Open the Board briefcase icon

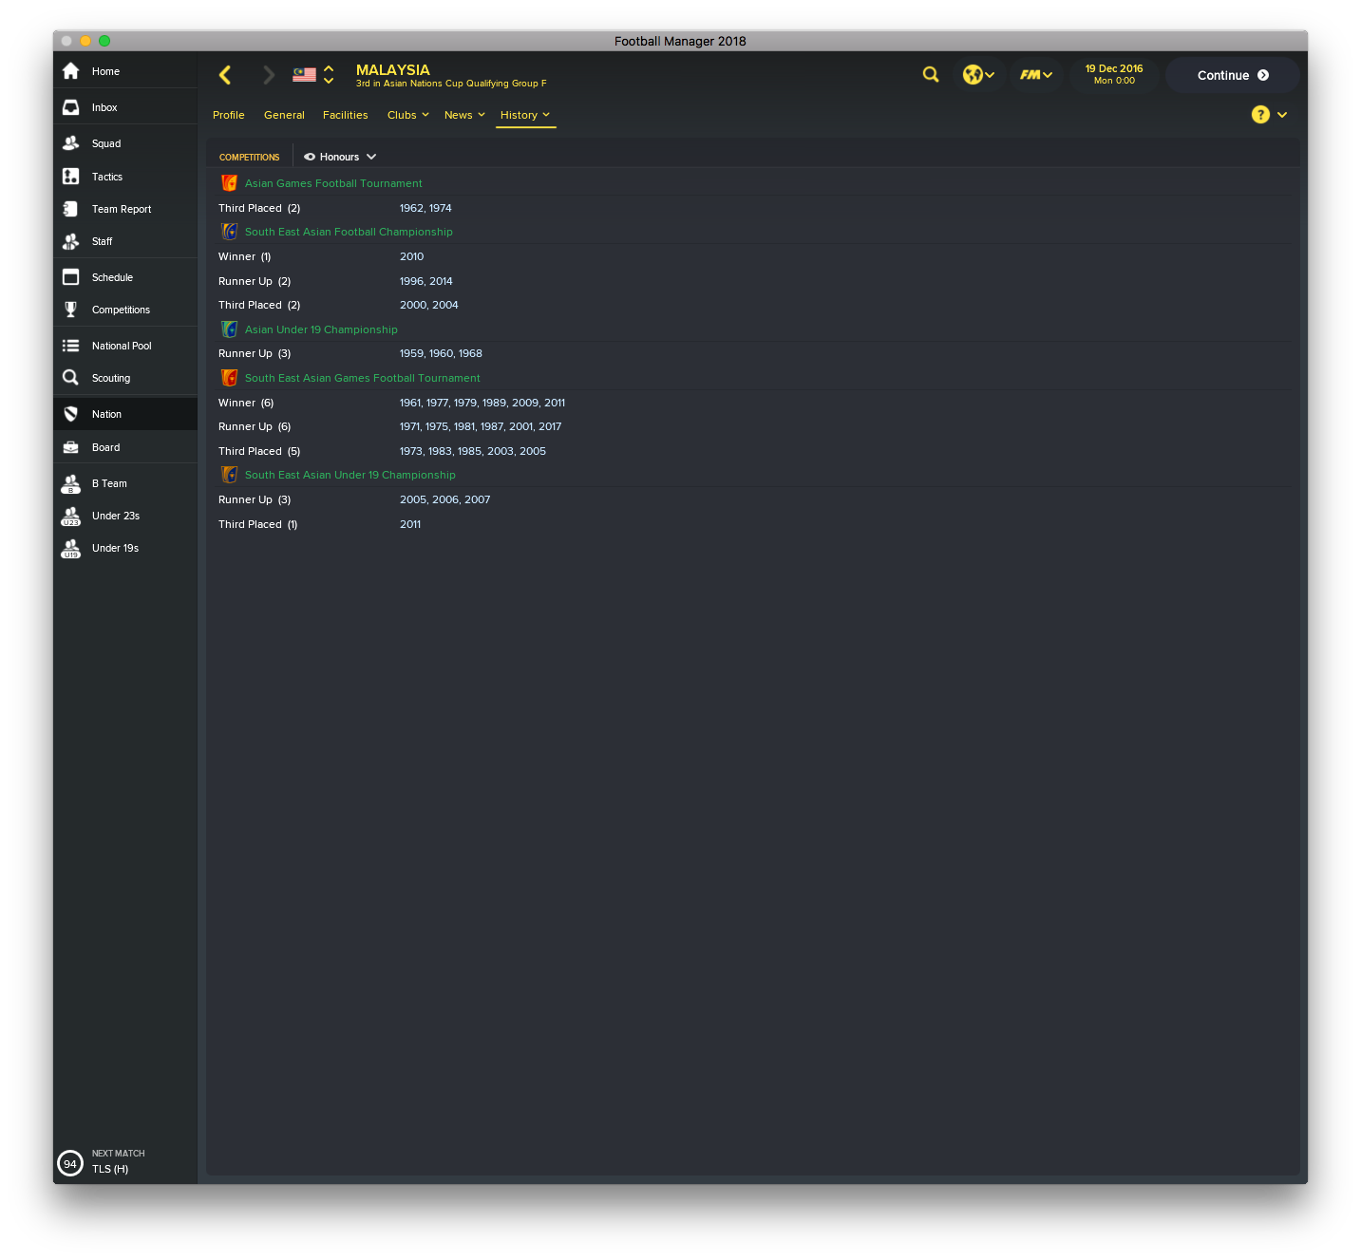click(70, 447)
